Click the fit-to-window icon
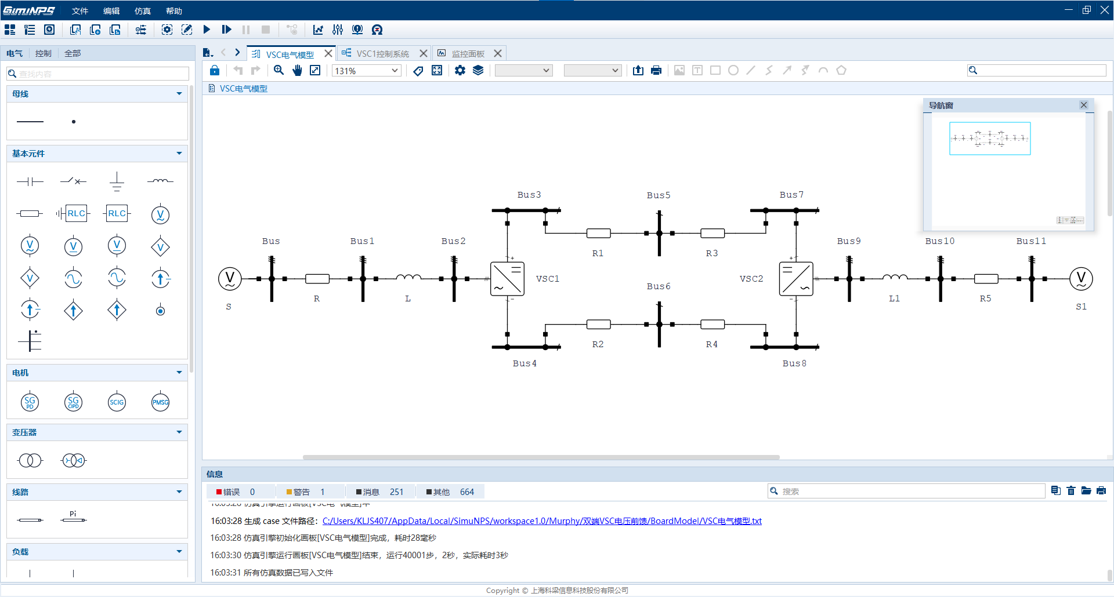1114x597 pixels. 315,70
